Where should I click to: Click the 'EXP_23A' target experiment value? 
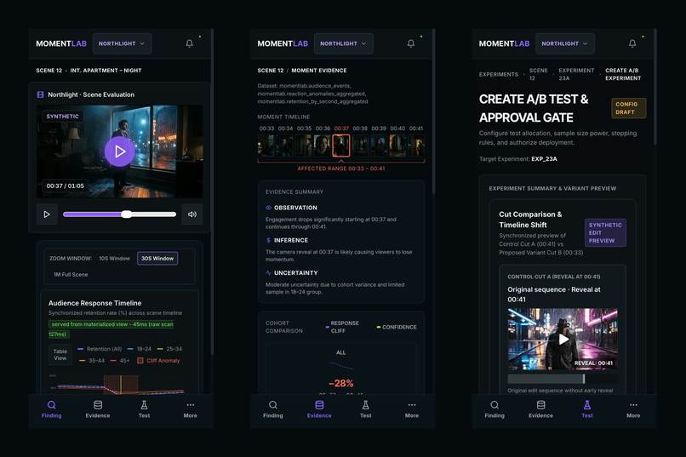tap(544, 159)
